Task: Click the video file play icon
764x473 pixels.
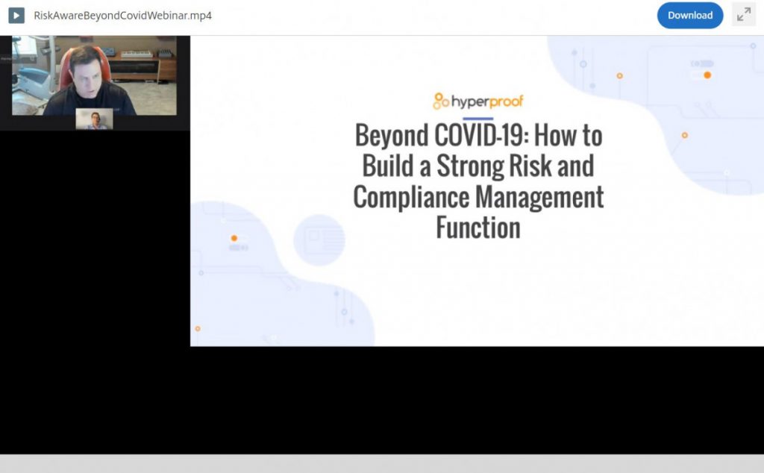Action: (x=16, y=16)
